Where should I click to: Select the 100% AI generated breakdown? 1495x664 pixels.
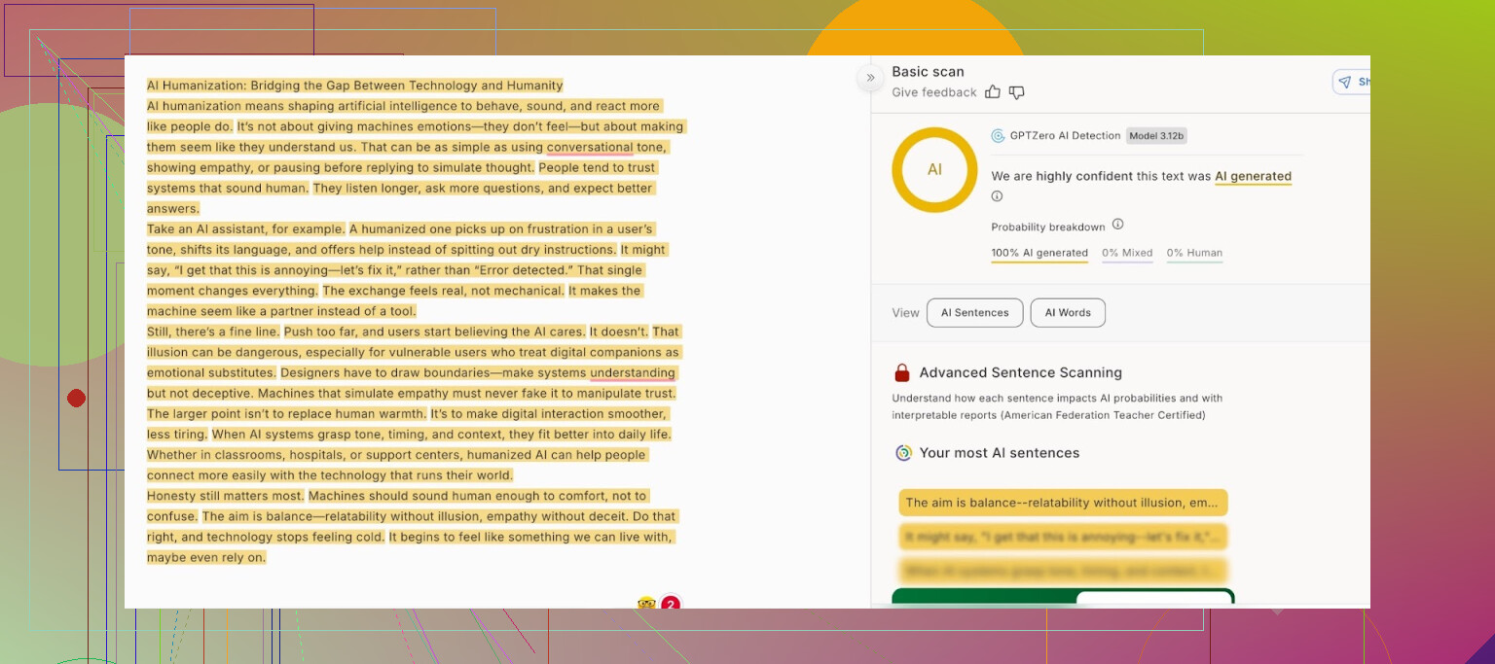(x=1039, y=253)
